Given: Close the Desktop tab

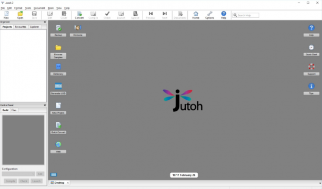Looking at the screenshot, I should click(x=68, y=183).
